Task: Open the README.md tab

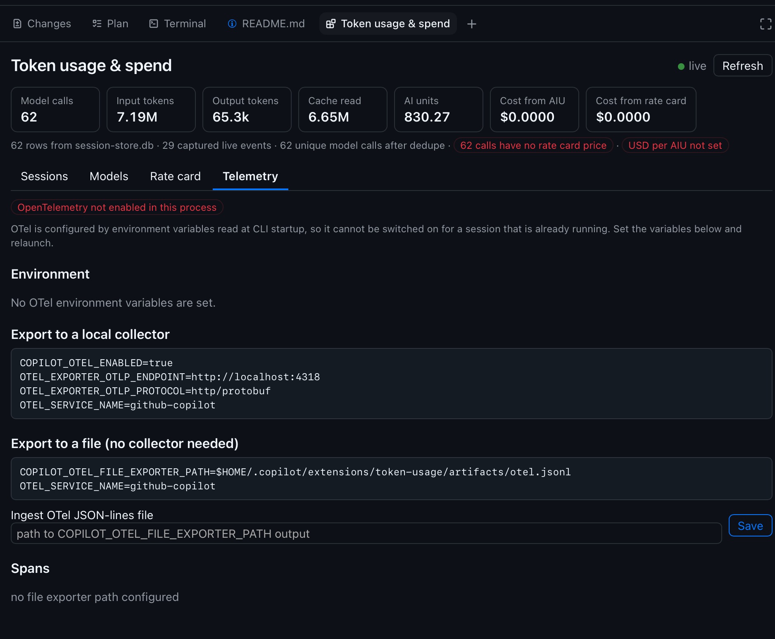Action: 266,24
